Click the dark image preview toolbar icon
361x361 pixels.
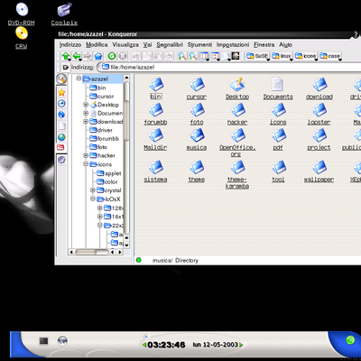[x=236, y=56]
